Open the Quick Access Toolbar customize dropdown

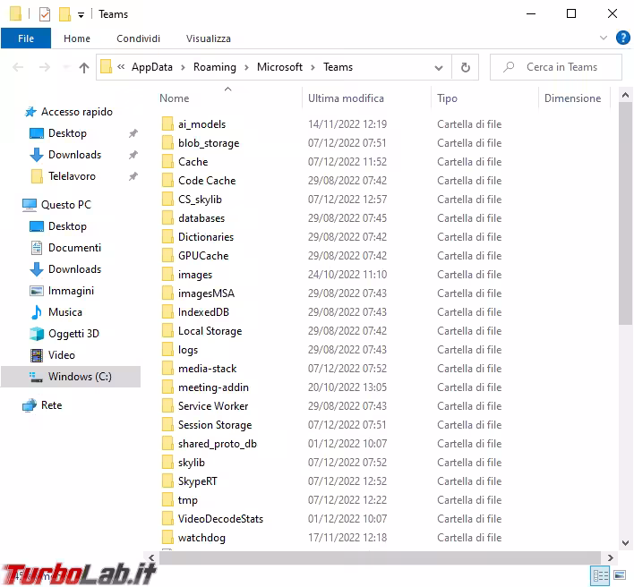point(81,14)
